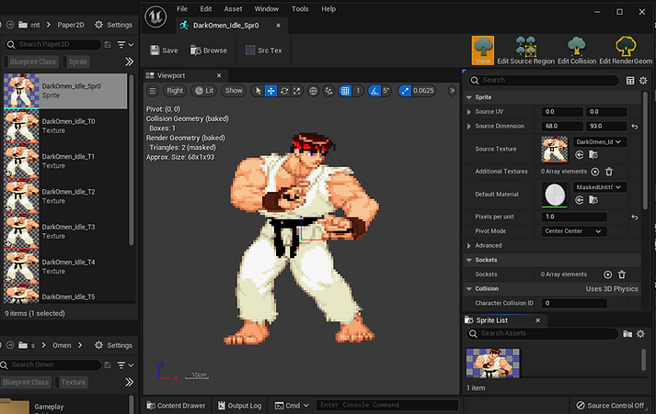656x414 pixels.
Task: Choose the translate move tool
Action: (x=271, y=91)
